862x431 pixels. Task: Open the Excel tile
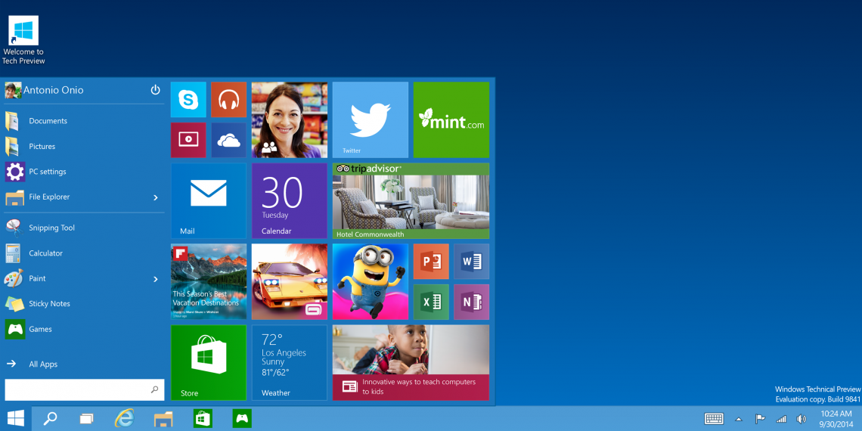click(431, 302)
